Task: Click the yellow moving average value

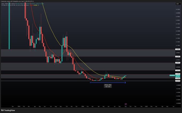Action: tap(35, 5)
